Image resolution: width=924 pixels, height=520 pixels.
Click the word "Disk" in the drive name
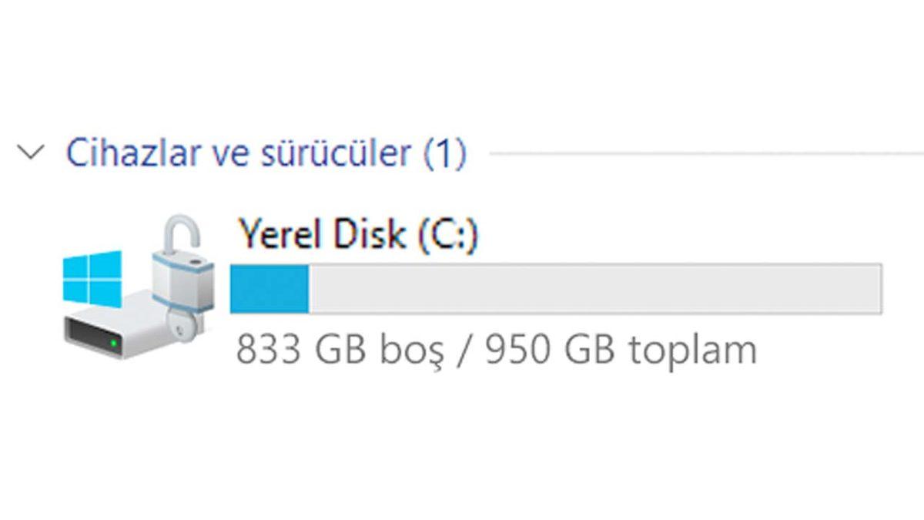(370, 233)
